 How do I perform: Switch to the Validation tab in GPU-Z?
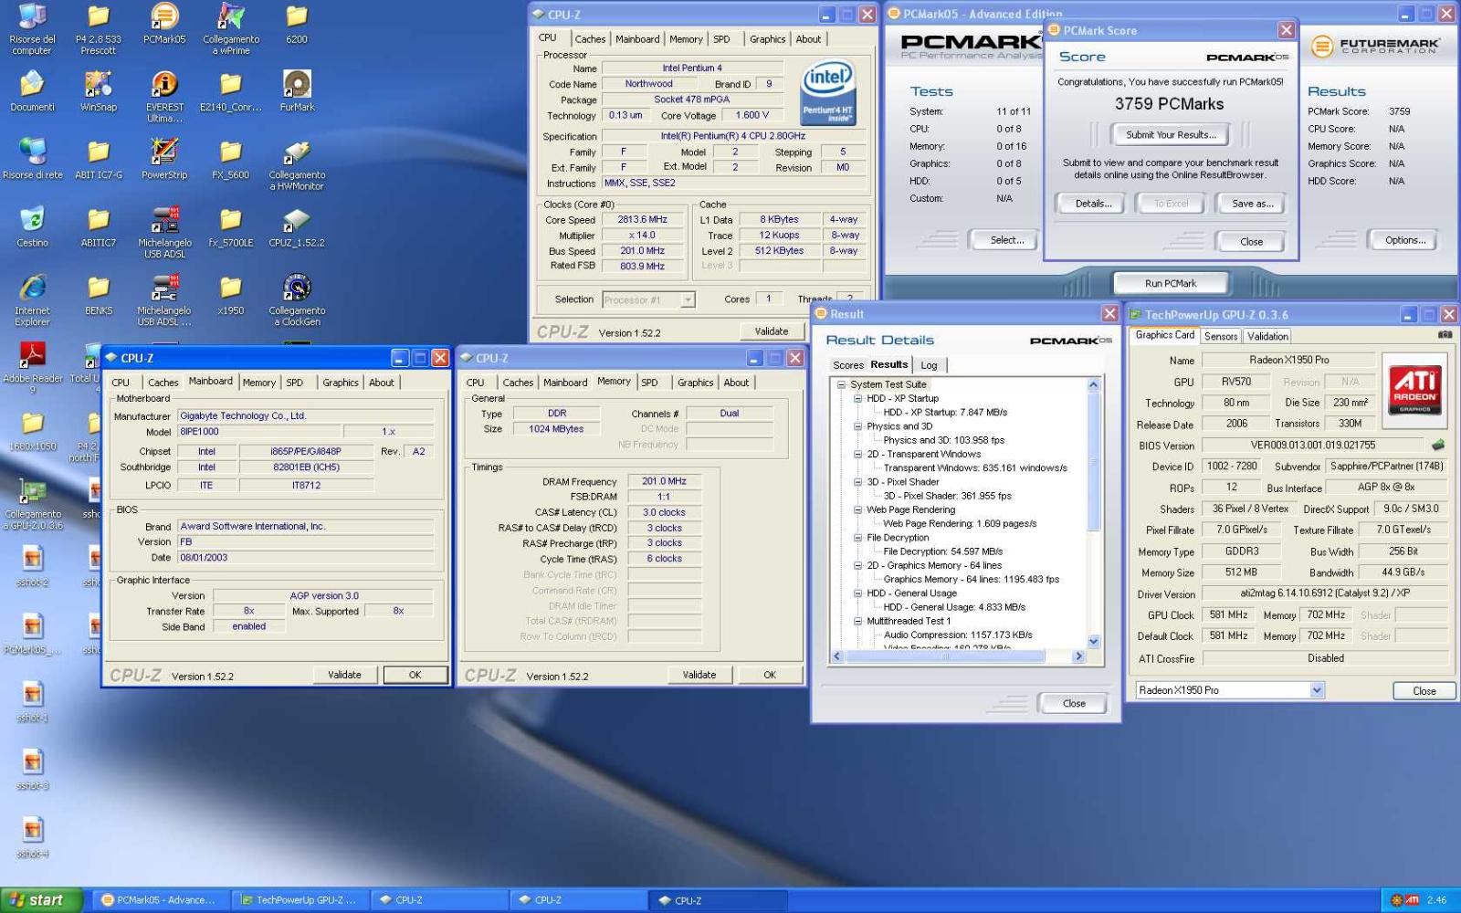(1267, 336)
